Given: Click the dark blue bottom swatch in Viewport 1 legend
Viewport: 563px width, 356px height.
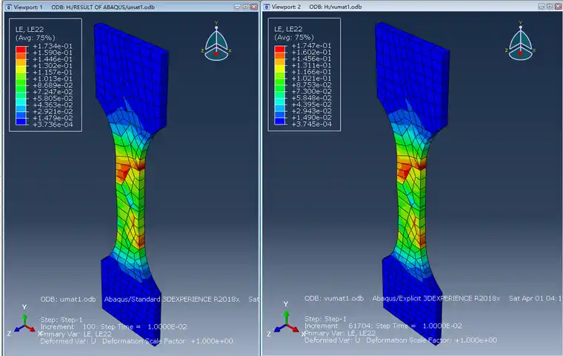Looking at the screenshot, I should [x=21, y=122].
